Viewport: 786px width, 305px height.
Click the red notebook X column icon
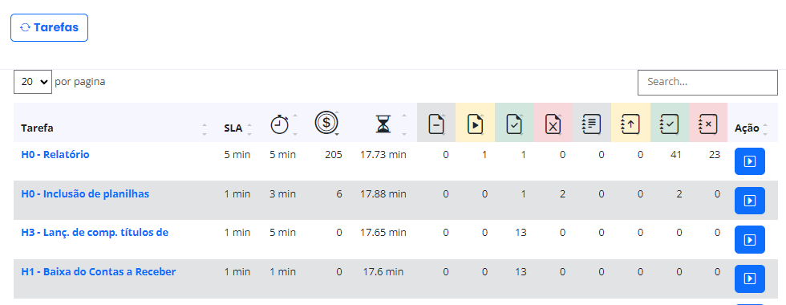pyautogui.click(x=708, y=124)
